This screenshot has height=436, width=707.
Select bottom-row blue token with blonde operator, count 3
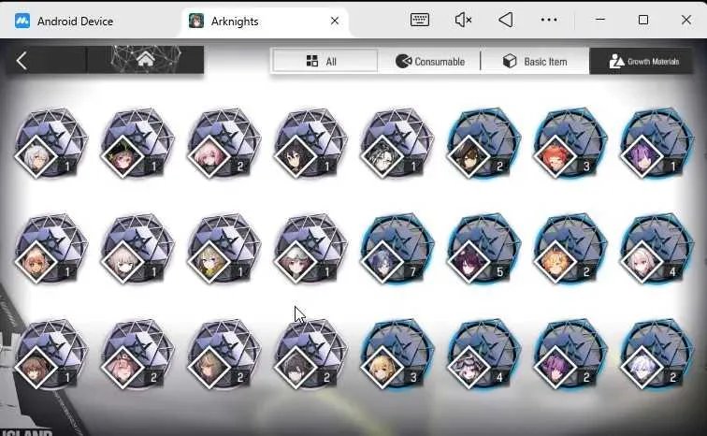(x=397, y=355)
